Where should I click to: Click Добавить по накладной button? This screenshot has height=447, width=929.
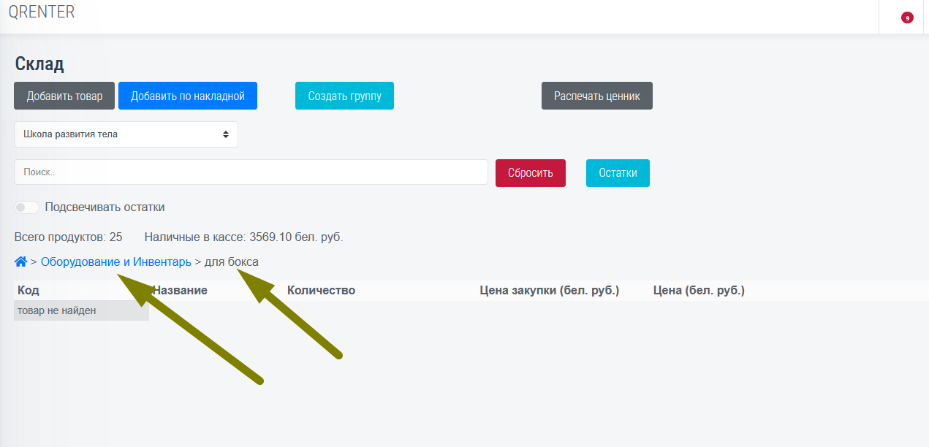(x=187, y=96)
